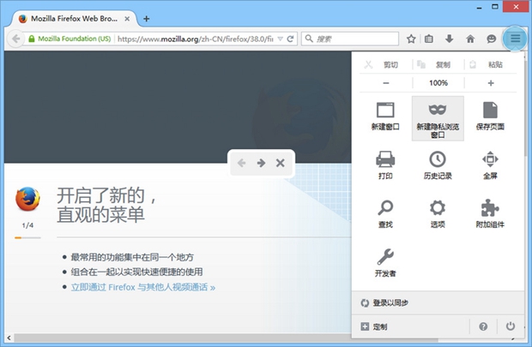This screenshot has width=532, height=347.
Task: Go to next tour step arrow
Action: tap(261, 163)
